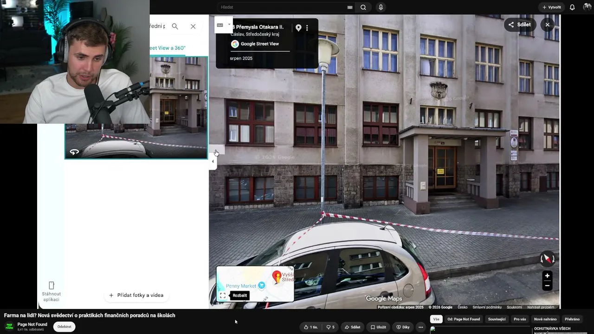Like the video with thumbs up

click(311, 327)
